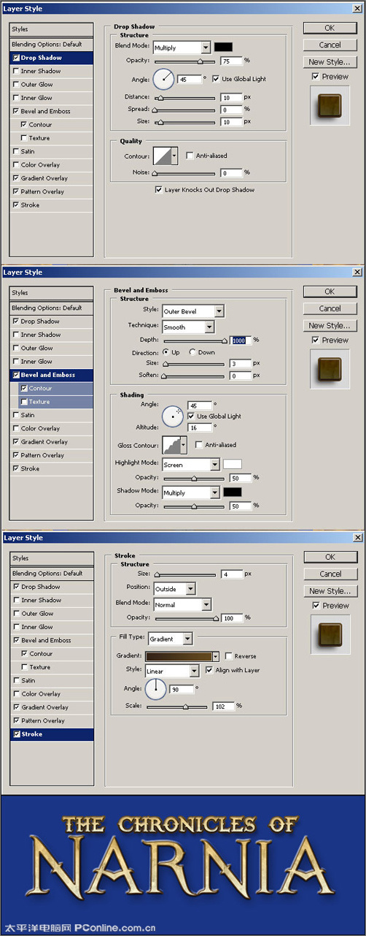Click the Bevel shading angle dial
Image resolution: width=366 pixels, height=936 pixels.
tap(173, 416)
